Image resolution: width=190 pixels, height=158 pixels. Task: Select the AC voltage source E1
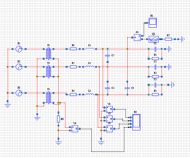point(19,49)
